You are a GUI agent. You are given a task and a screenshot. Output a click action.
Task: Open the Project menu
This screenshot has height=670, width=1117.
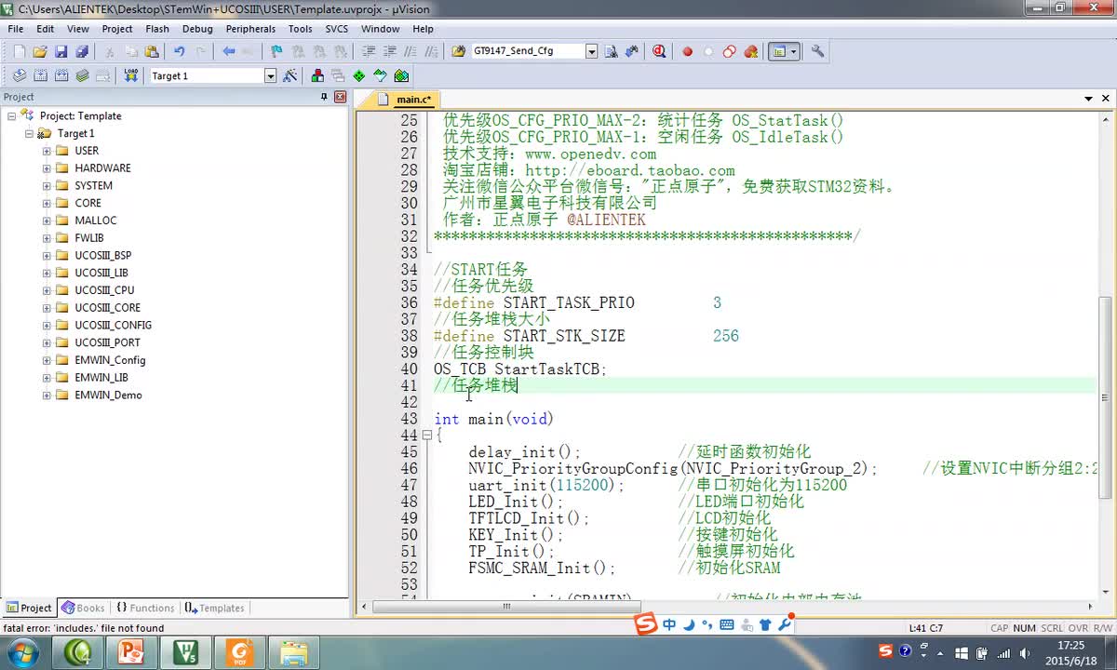point(117,29)
